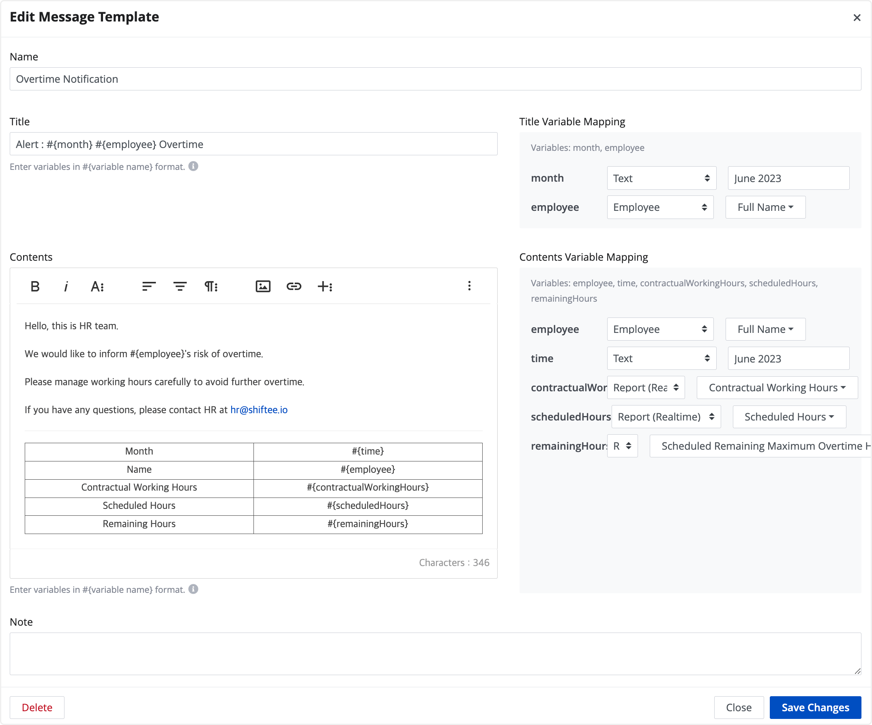Viewport: 872px width, 725px height.
Task: Toggle bold formatting in the contents editor
Action: 35,286
